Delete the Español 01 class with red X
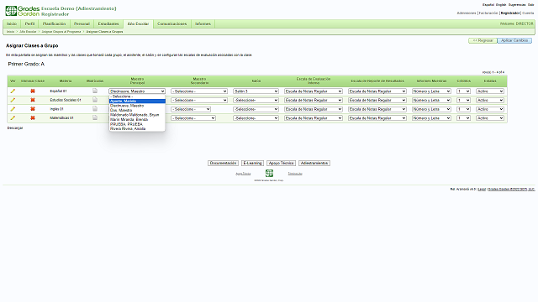The width and height of the screenshot is (538, 302). pos(33,91)
